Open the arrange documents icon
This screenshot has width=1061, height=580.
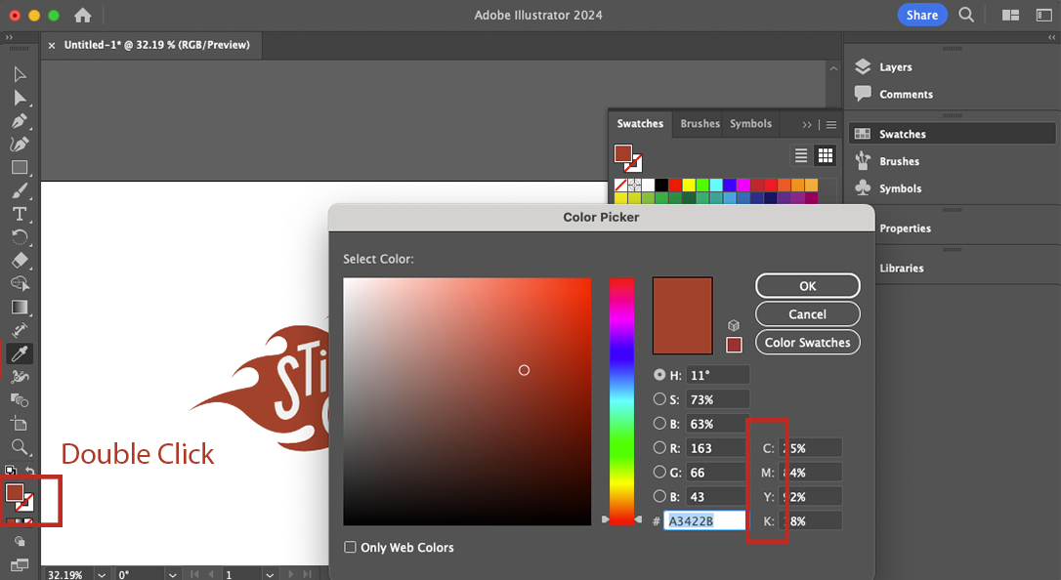coord(1010,15)
